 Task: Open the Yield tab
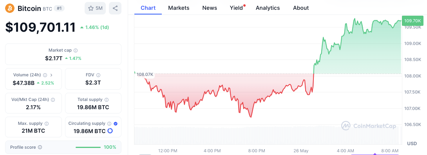236,8
